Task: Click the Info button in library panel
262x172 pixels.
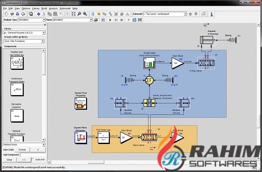Action: point(24,160)
